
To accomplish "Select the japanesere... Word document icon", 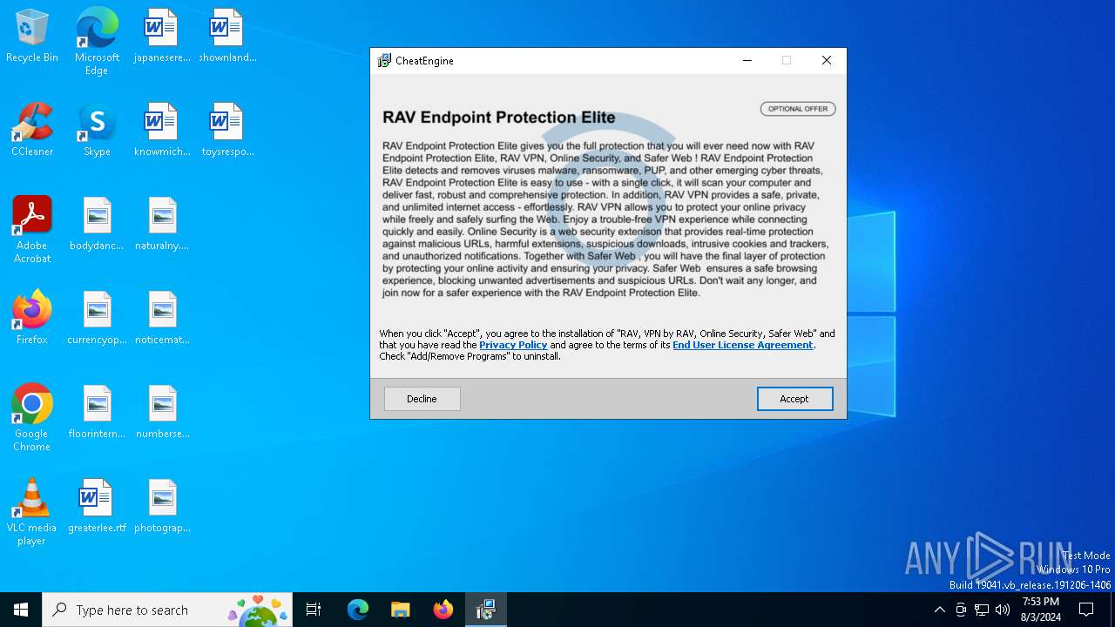I will point(162,37).
